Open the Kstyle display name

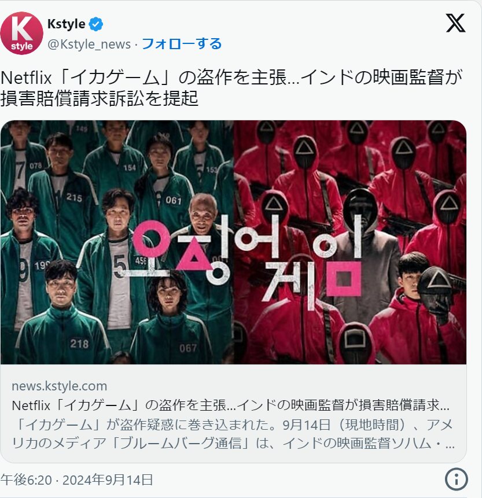click(x=67, y=24)
